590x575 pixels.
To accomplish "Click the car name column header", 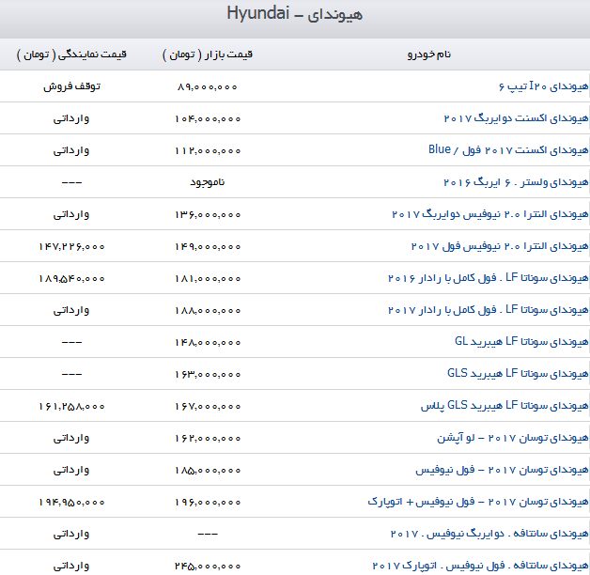I will 429,54.
